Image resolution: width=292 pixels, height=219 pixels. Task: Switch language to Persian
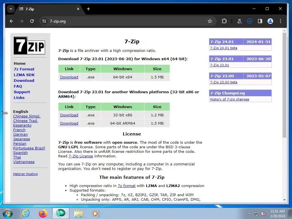click(20, 144)
